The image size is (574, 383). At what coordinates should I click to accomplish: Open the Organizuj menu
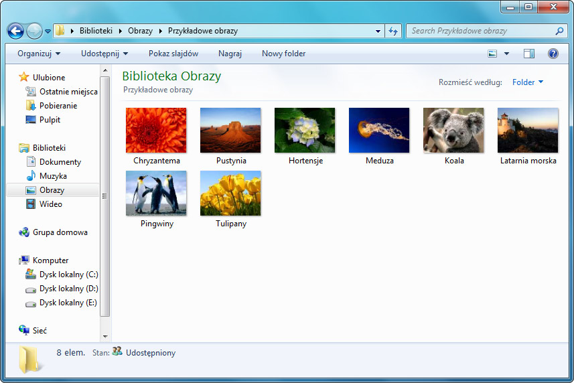(x=39, y=54)
